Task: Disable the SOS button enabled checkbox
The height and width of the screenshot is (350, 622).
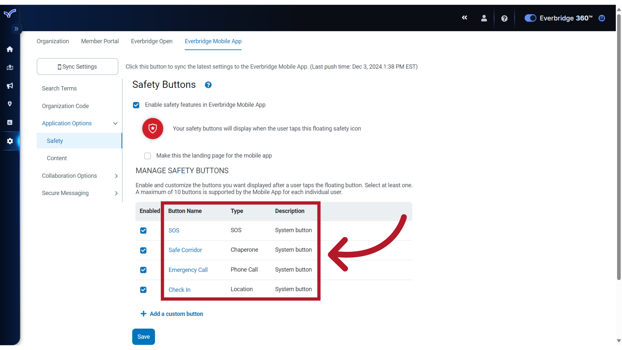Action: point(144,230)
